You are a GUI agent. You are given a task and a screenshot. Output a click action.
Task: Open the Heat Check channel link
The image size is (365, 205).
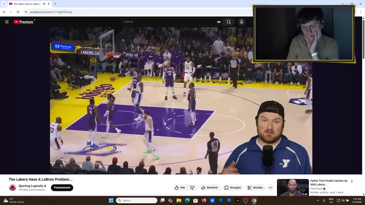click(x=316, y=189)
